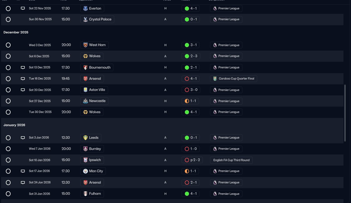Select the radio circle for the West Ham match

click(x=8, y=45)
